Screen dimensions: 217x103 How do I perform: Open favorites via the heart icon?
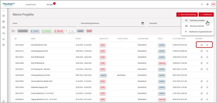tap(202, 5)
